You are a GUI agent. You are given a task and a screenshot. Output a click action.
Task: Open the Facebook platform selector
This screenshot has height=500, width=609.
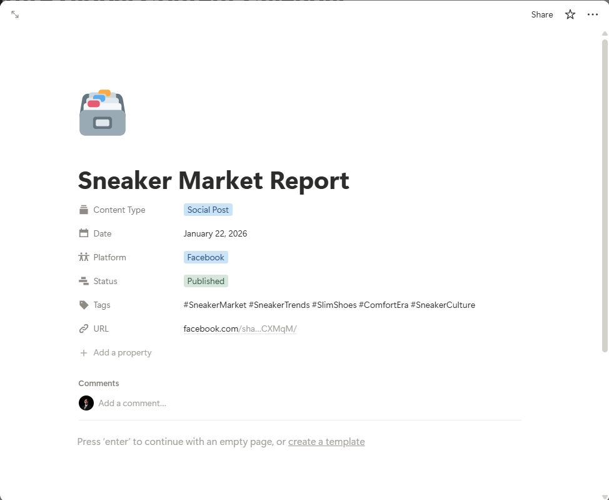pos(206,258)
